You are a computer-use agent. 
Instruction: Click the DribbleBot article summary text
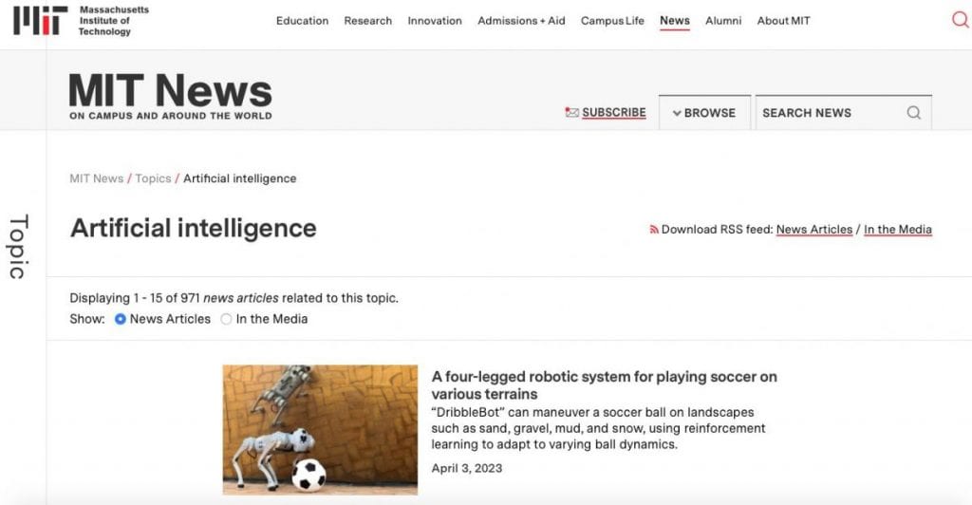[598, 428]
